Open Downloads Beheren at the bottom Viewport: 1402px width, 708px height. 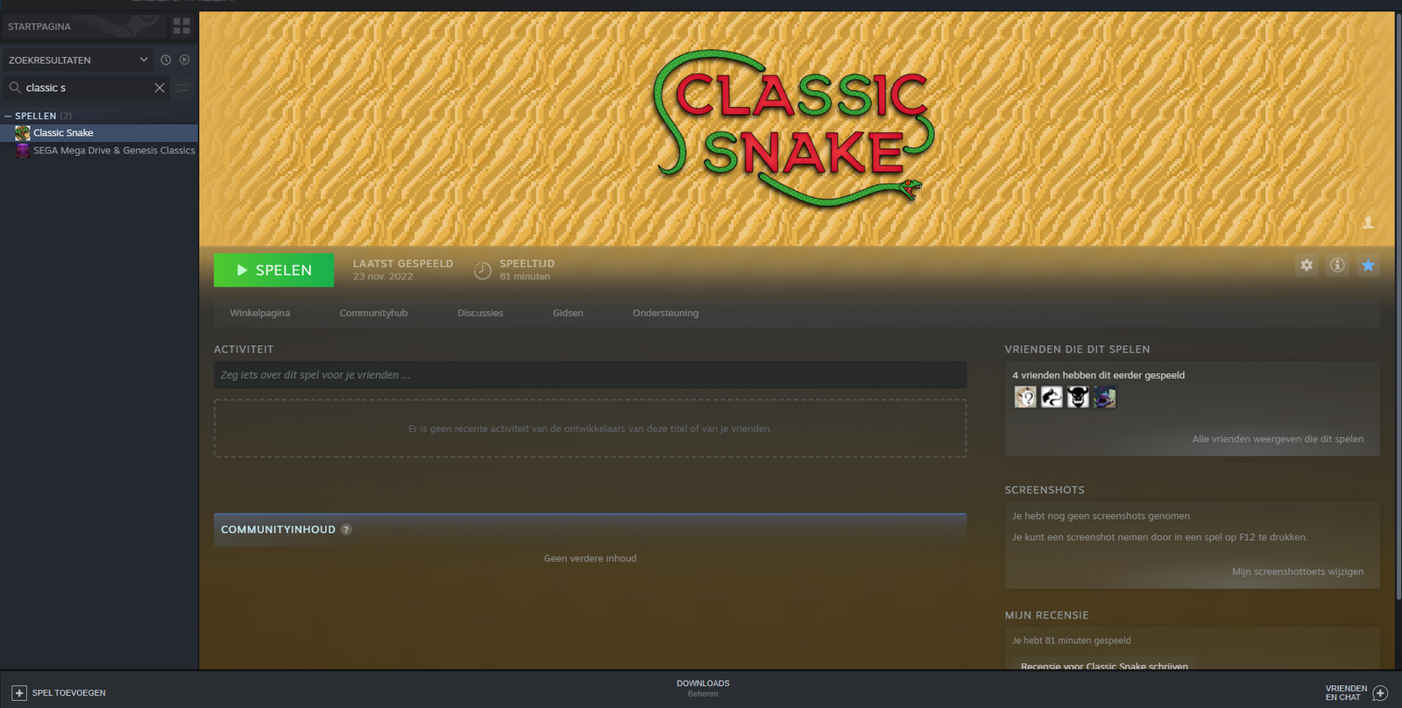[703, 688]
